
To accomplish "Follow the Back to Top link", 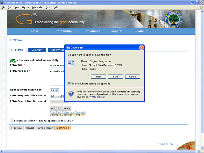I will coord(166,144).
